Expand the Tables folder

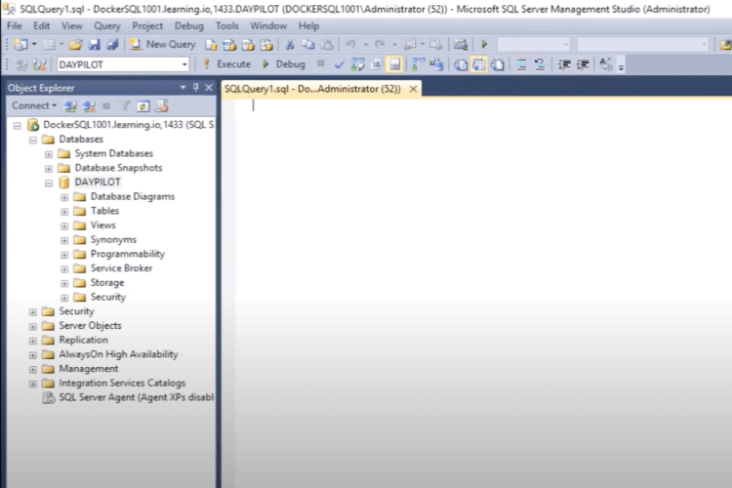[64, 212]
